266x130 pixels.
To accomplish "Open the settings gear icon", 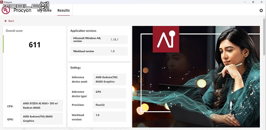I will pyautogui.click(x=261, y=10).
